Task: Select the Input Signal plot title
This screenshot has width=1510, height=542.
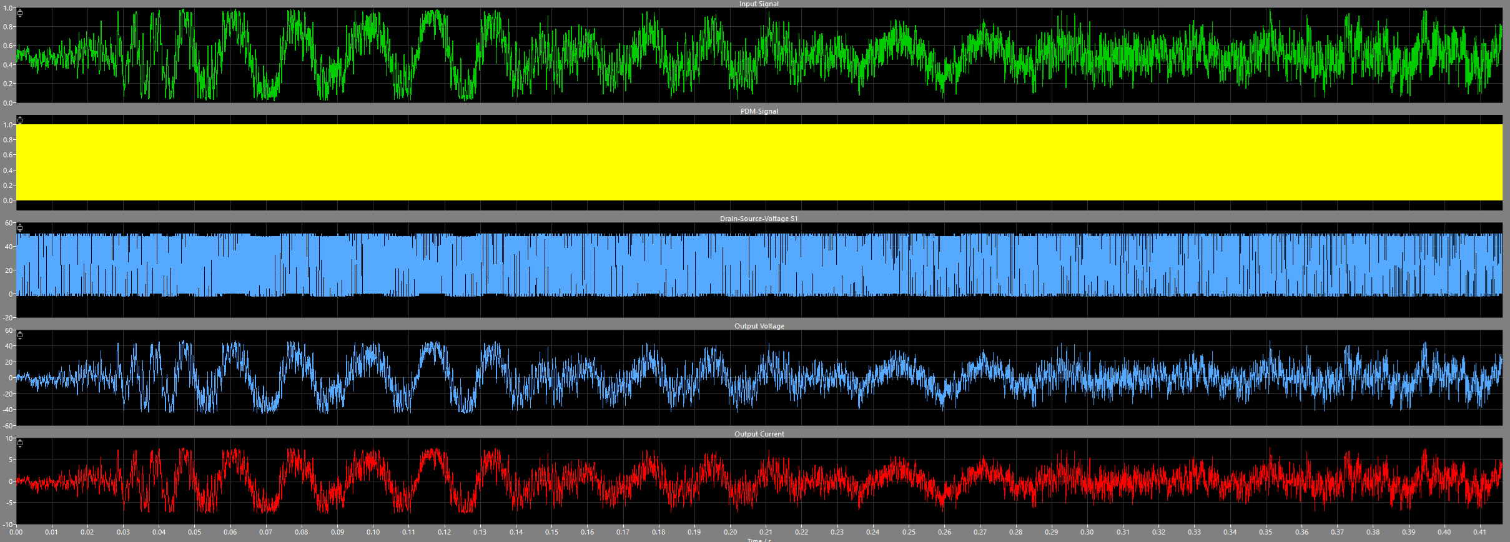Action: coord(759,4)
